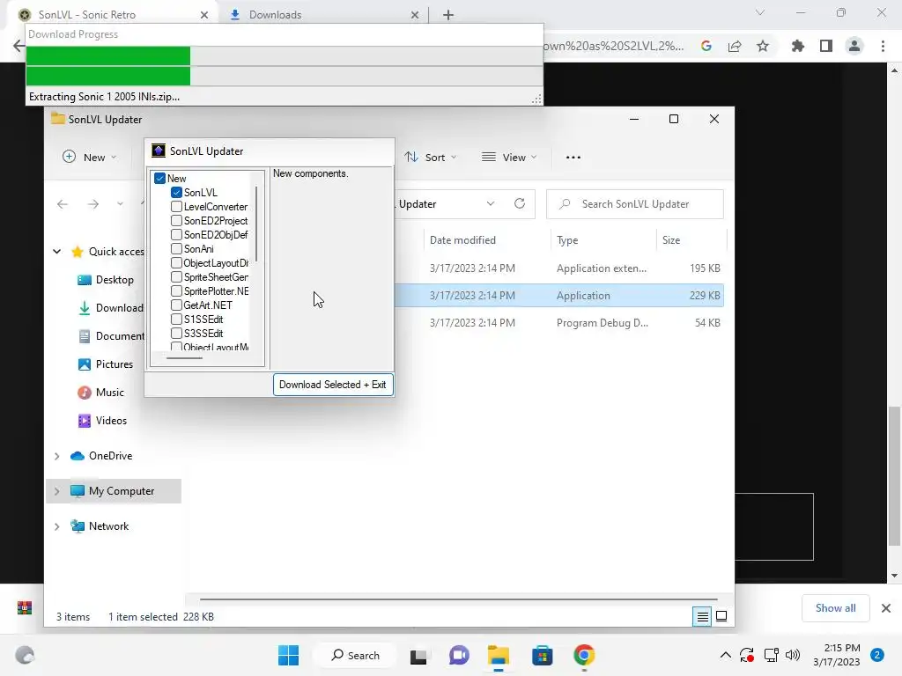The height and width of the screenshot is (676, 902).
Task: Open Downloads in navigation pane
Action: coord(110,308)
